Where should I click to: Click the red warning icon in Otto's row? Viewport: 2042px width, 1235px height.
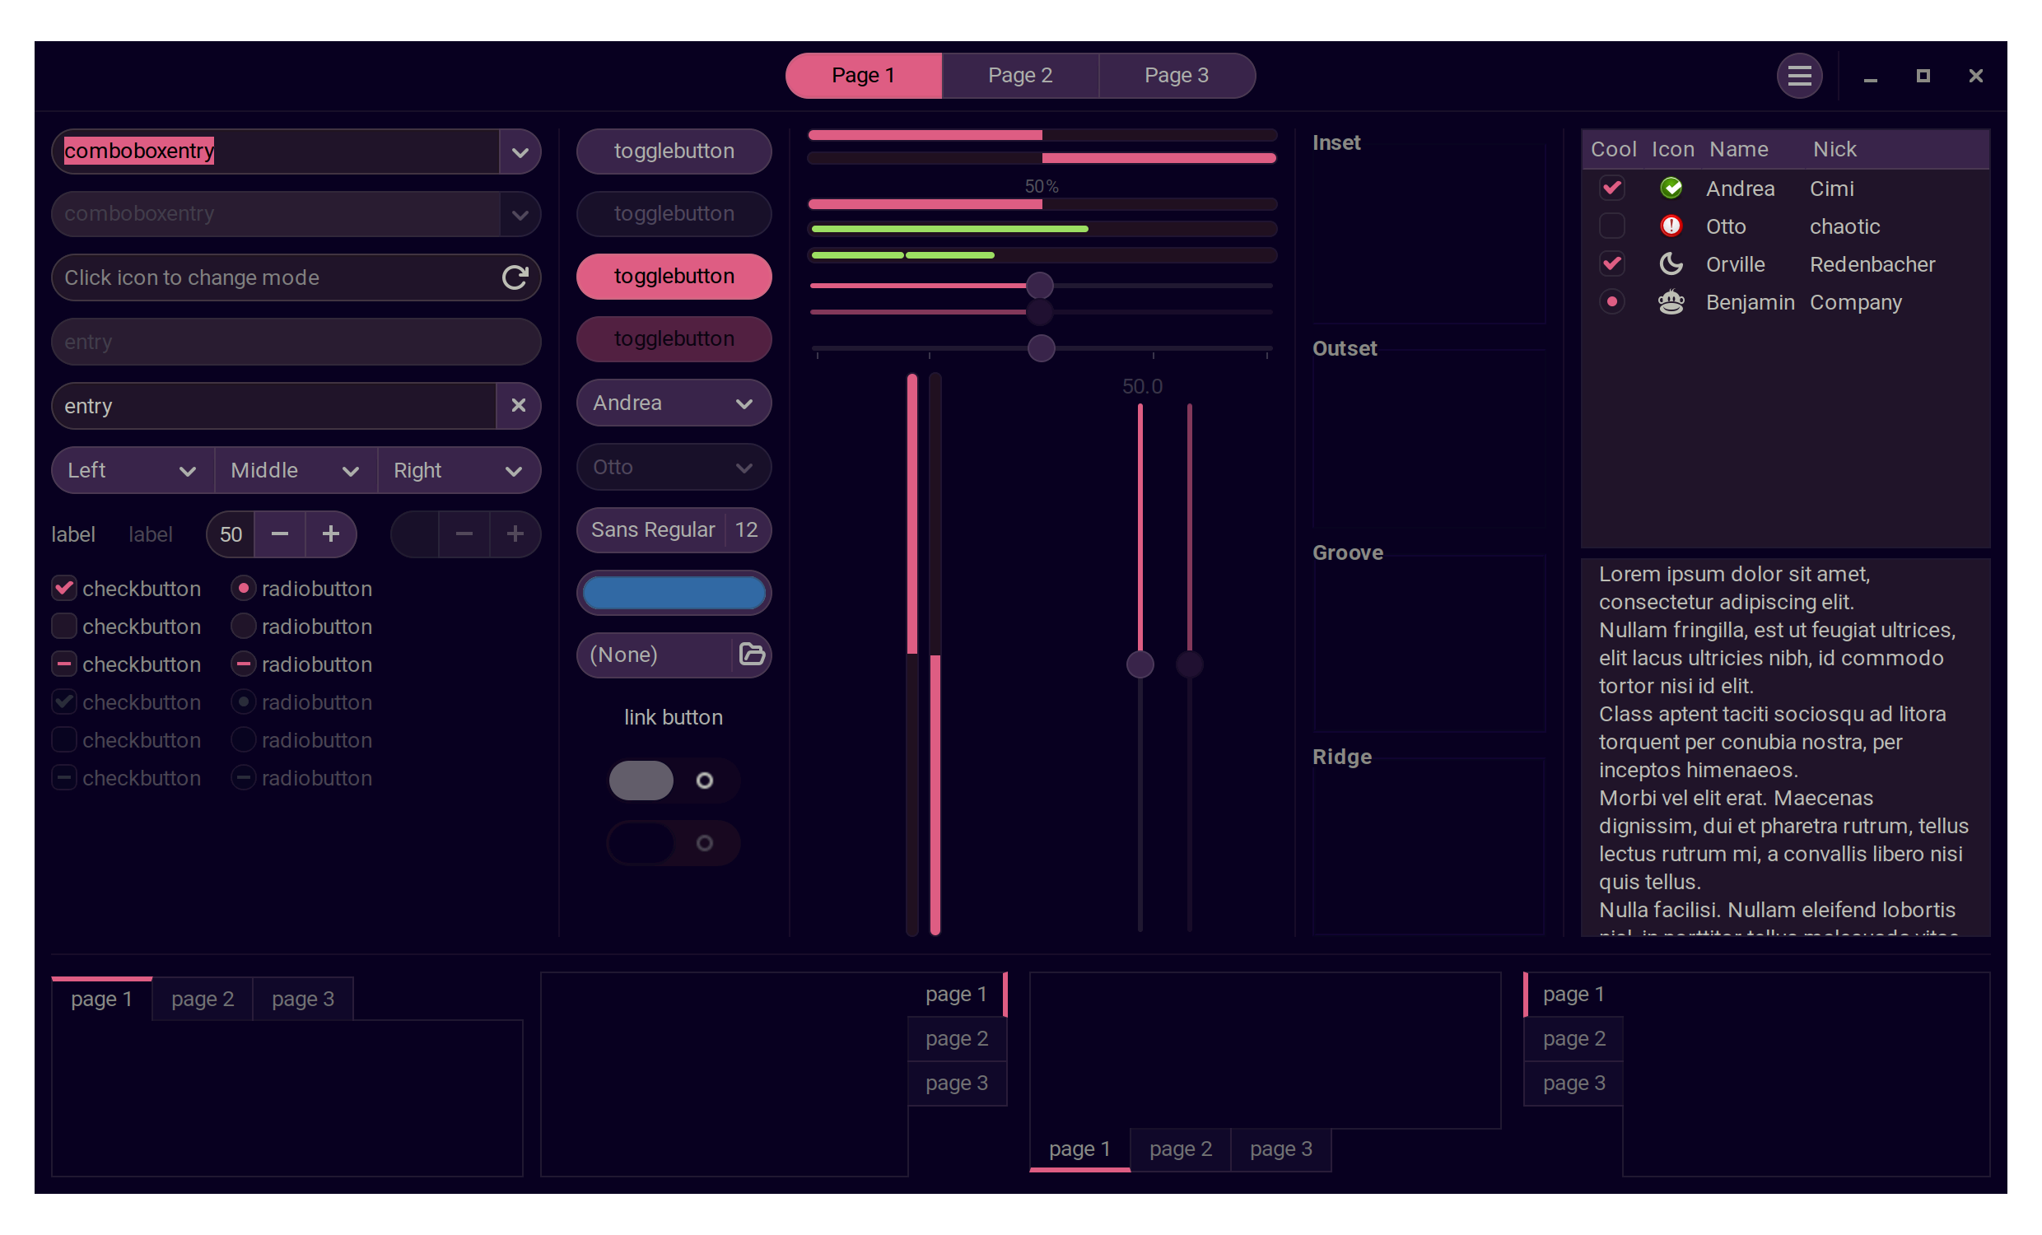1671,226
